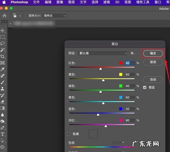Image resolution: width=170 pixels, height=152 pixels.
Task: Select the Move tool
Action: 3,30
